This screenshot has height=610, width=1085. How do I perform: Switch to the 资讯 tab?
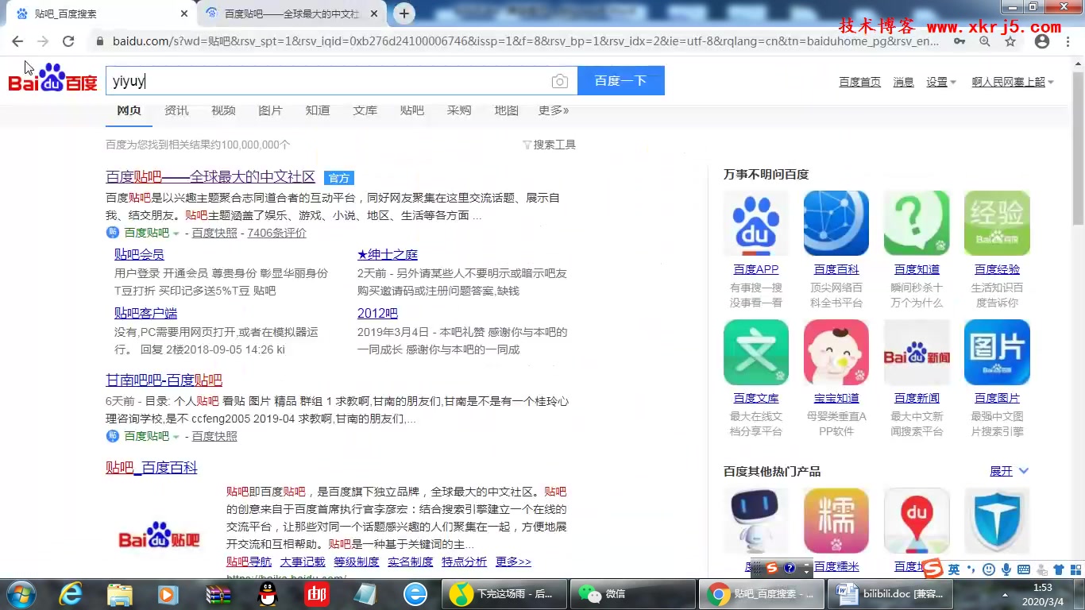(176, 110)
